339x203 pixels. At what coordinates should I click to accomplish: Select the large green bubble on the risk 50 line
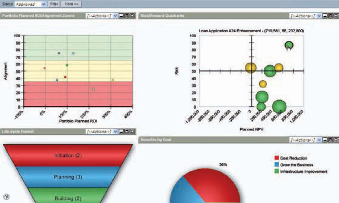point(270,71)
